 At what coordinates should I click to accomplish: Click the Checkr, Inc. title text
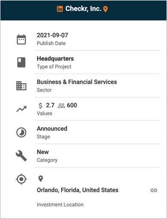(83, 9)
